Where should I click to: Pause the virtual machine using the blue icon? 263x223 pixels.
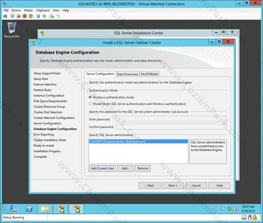[39, 16]
